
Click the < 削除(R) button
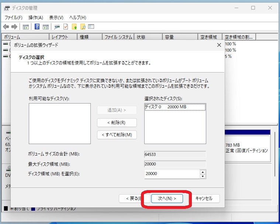pos(117,123)
